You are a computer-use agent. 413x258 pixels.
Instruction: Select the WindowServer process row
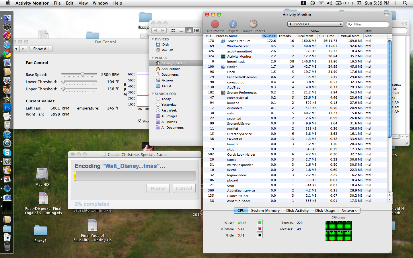pyautogui.click(x=295, y=46)
